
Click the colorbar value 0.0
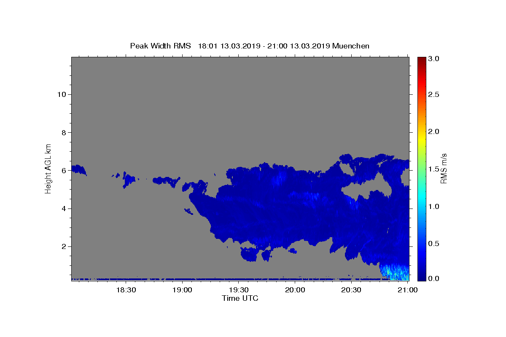tap(434, 278)
